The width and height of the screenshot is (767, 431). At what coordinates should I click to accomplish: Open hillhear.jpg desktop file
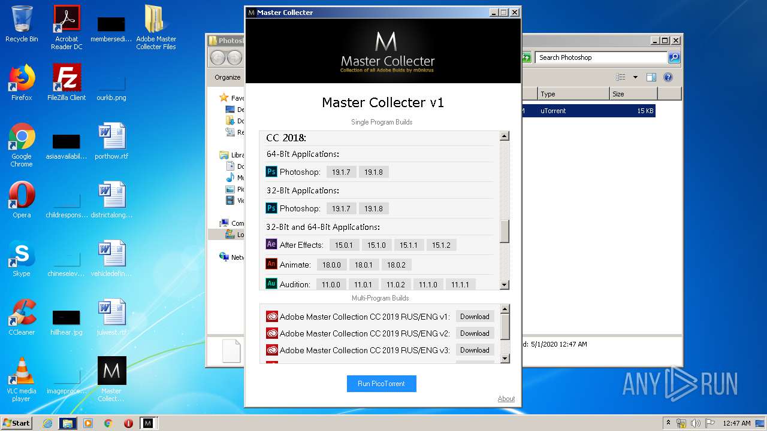pyautogui.click(x=67, y=322)
